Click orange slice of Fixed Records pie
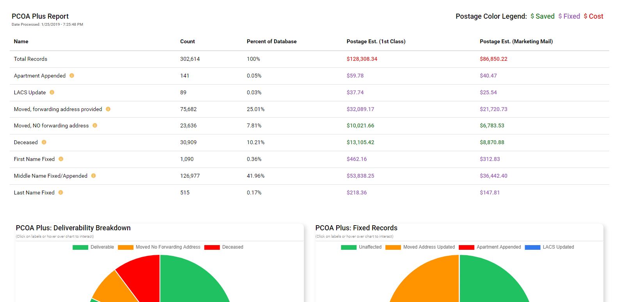This screenshot has height=302, width=619. pyautogui.click(x=429, y=281)
